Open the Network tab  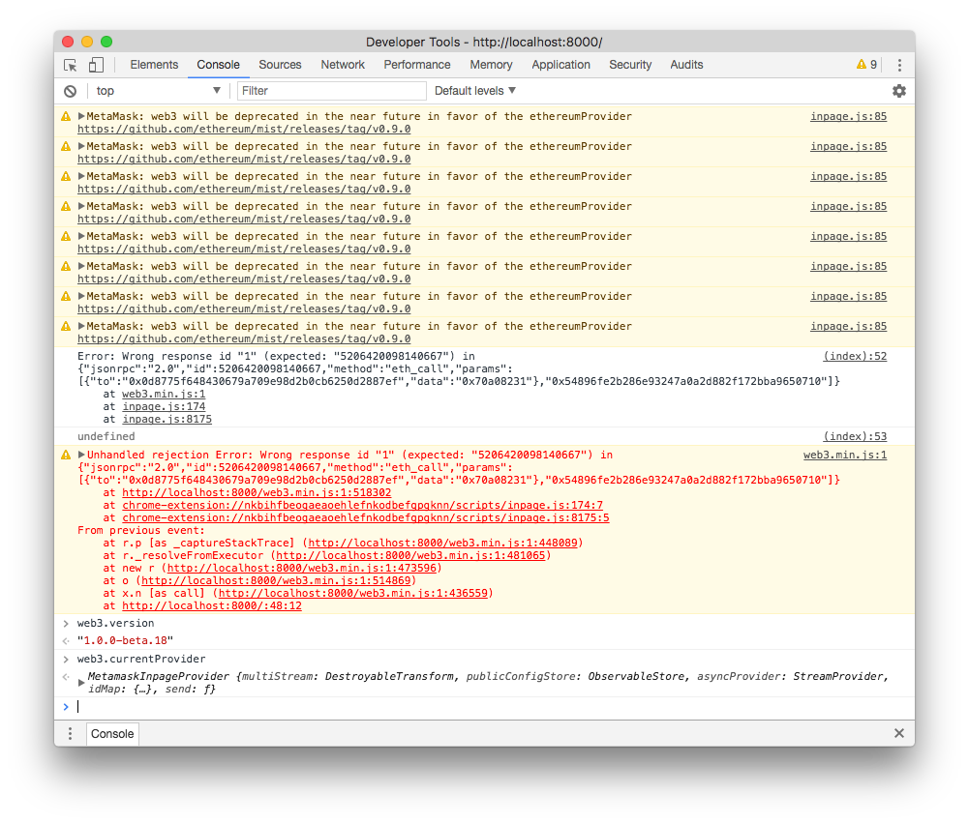pos(343,65)
